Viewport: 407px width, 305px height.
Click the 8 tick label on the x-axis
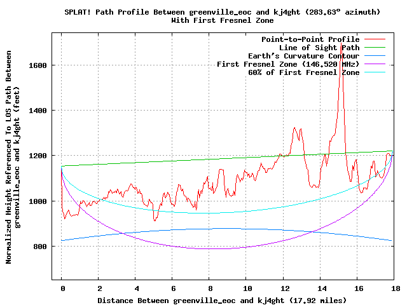pos(210,288)
